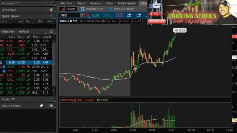Select highlighted watchlist row with 6.20 last

(x=26, y=62)
